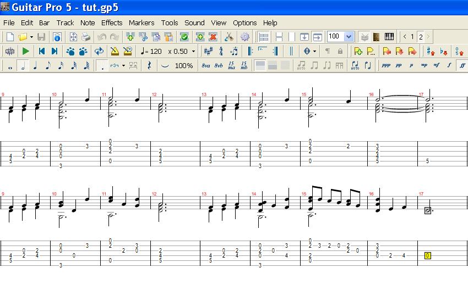
Task: Click the cut bars scissors icon
Action: pos(143,37)
